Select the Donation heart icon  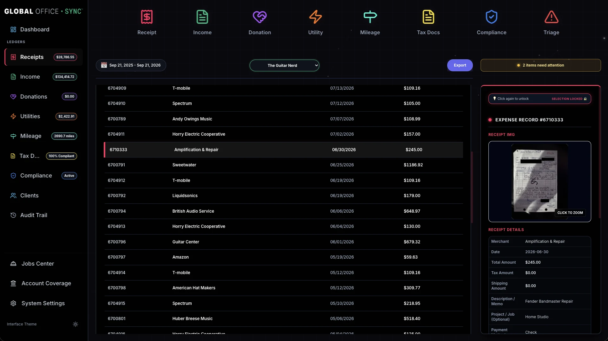[x=259, y=17]
